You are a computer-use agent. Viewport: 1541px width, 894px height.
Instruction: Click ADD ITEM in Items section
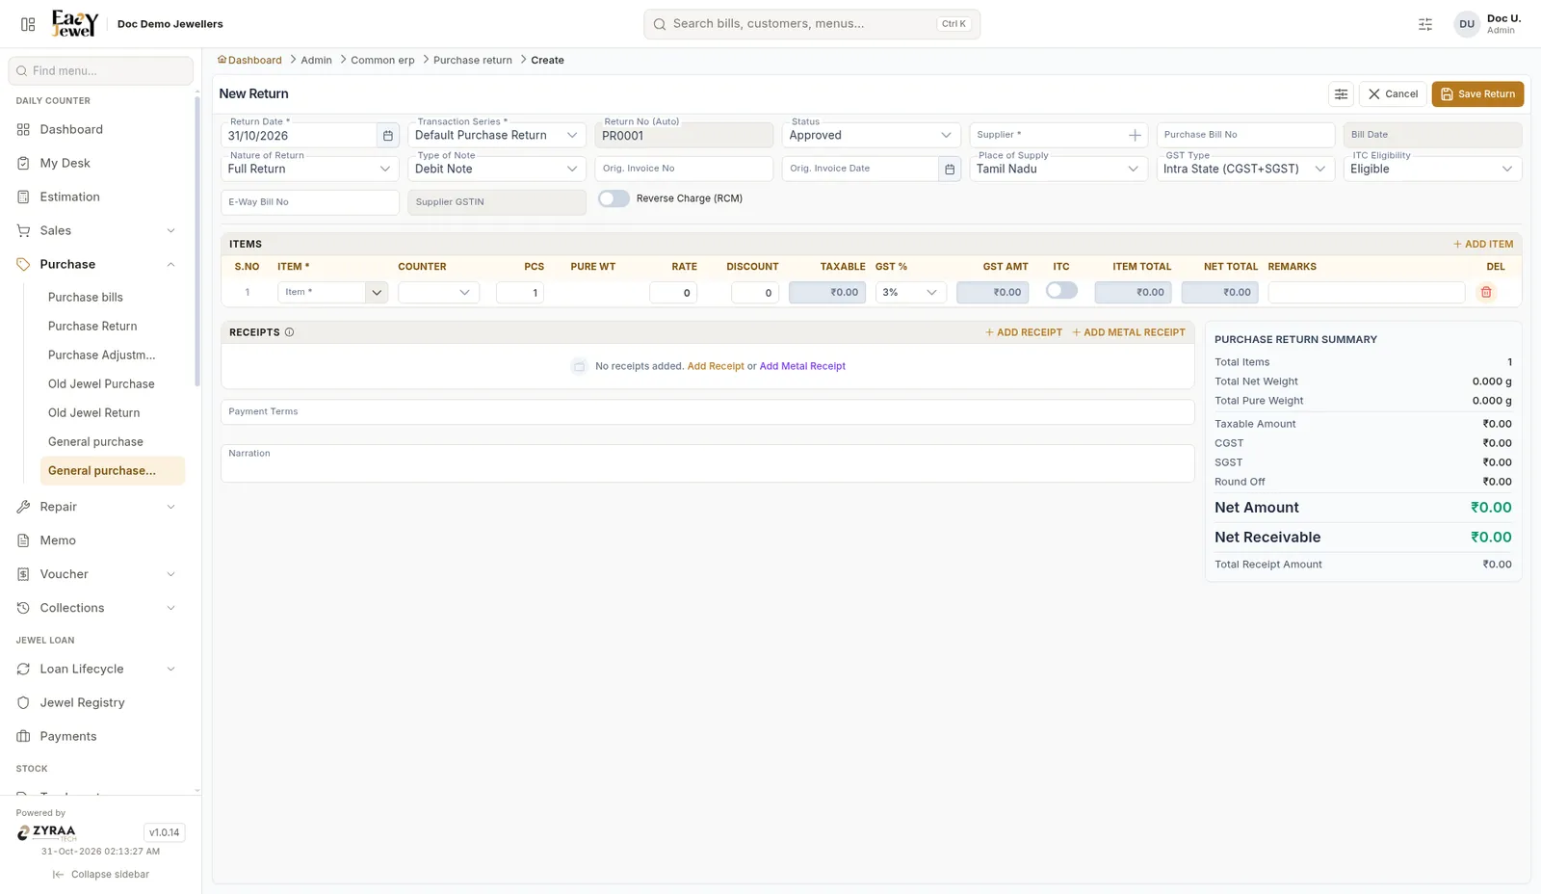point(1483,245)
